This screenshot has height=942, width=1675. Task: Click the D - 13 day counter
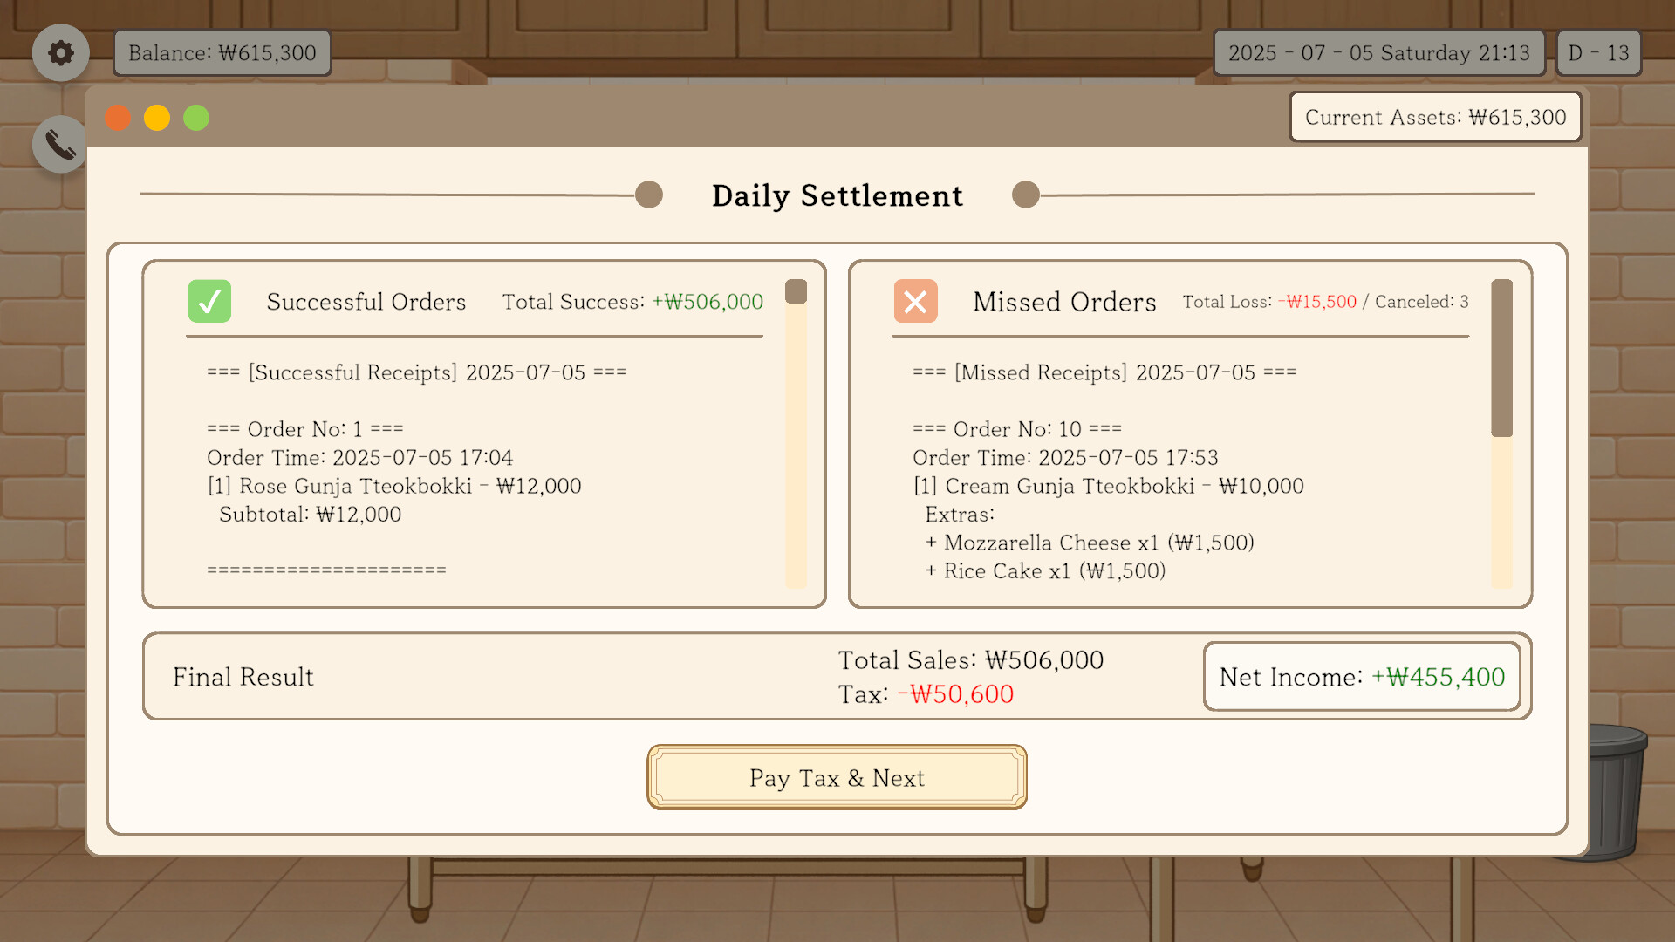click(1598, 53)
